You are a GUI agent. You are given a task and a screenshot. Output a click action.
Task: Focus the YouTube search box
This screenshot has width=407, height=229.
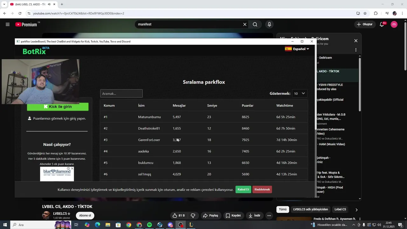click(x=189, y=24)
